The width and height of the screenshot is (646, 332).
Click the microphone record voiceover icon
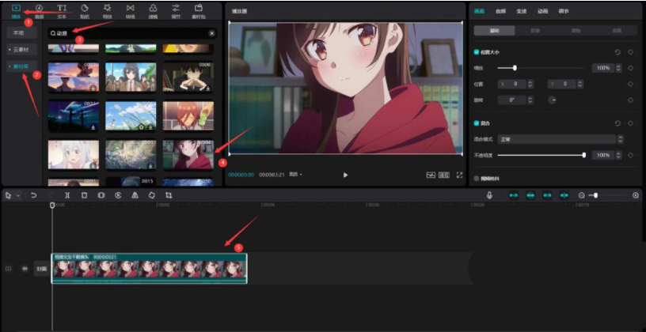click(x=489, y=195)
